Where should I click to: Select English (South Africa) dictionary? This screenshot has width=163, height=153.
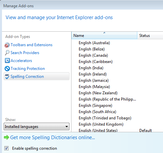[97, 112]
